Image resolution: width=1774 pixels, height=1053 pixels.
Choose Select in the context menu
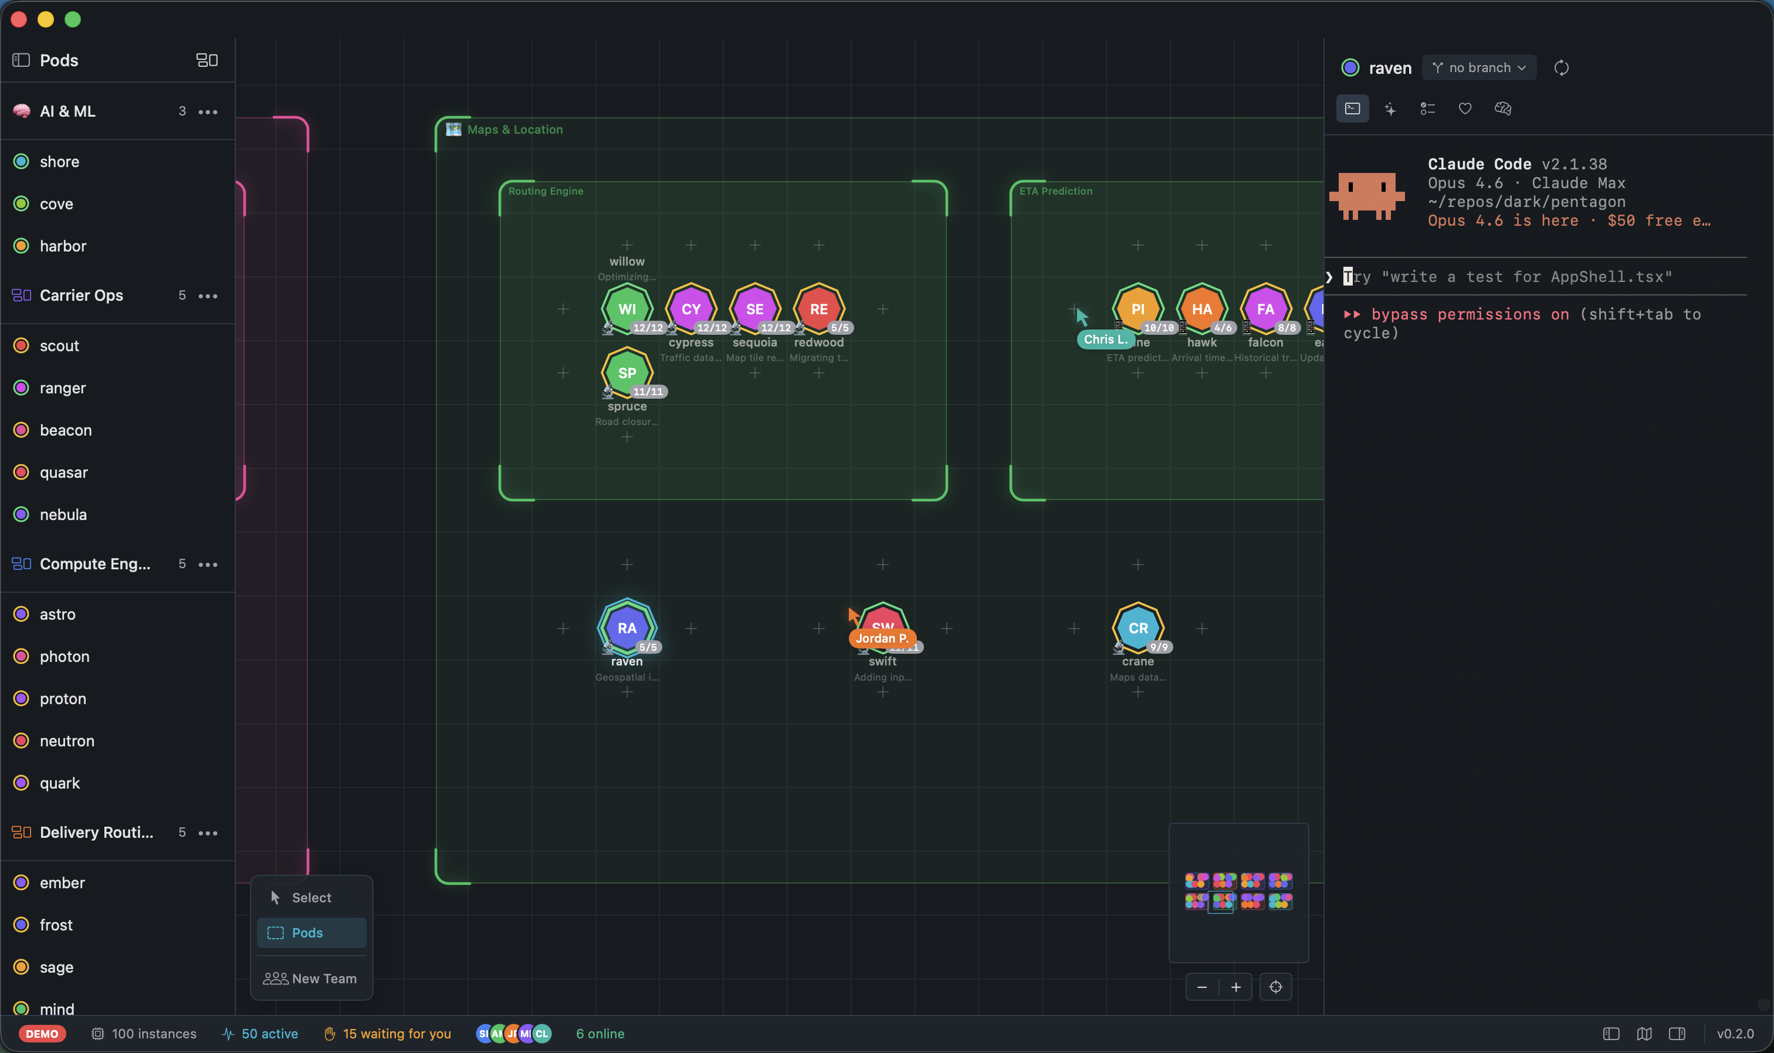310,897
